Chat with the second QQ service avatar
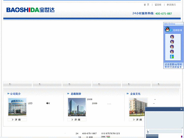 point(172,42)
